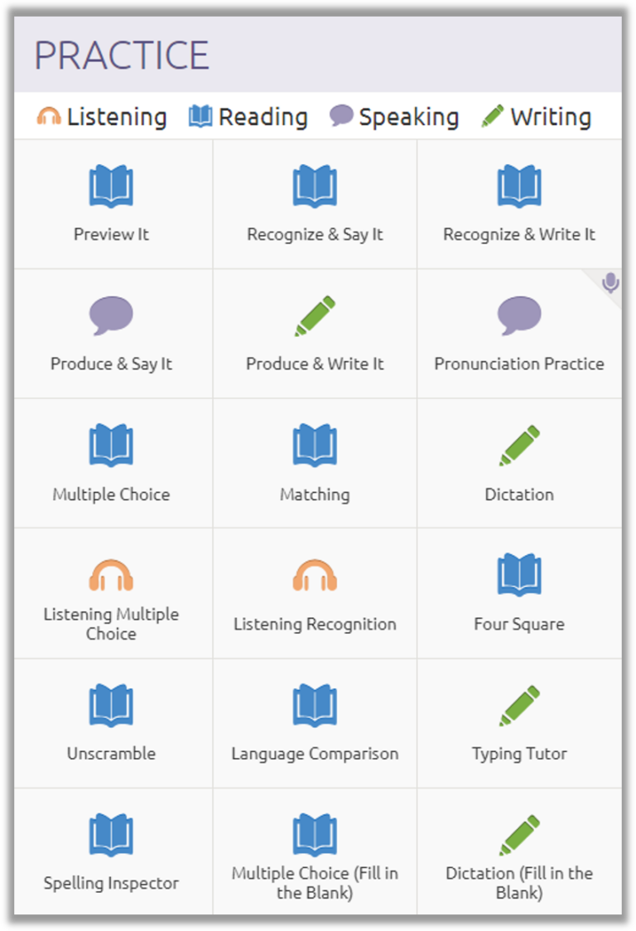Open Recognize & Write It book icon
The image size is (636, 931).
[x=519, y=186]
